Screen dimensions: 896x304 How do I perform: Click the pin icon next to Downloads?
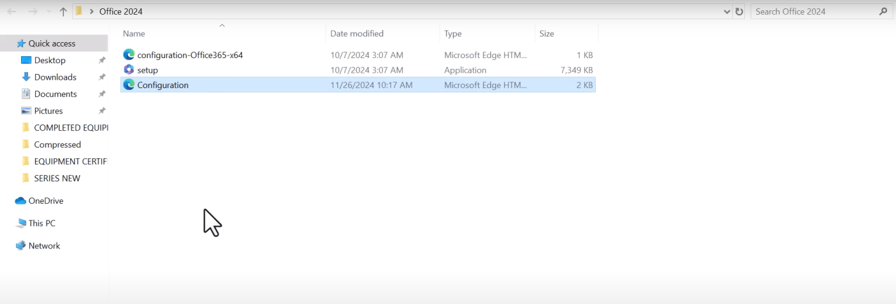click(102, 77)
